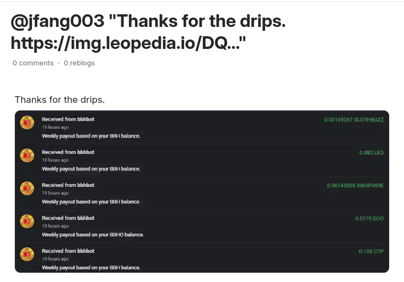Select the 0.0175 DUO amount
Image resolution: width=404 pixels, height=282 pixels.
[x=369, y=218]
